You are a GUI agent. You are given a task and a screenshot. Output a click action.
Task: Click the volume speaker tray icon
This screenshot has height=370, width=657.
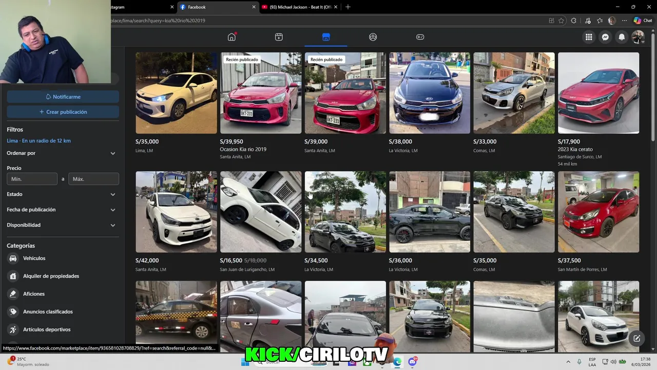[x=614, y=362]
